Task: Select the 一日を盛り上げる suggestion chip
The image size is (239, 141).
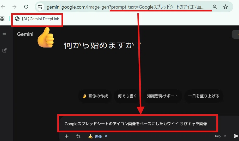Action: point(204,96)
